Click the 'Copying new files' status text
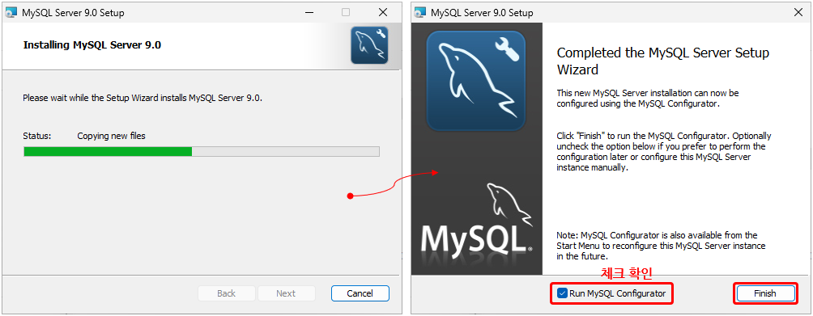 (112, 136)
